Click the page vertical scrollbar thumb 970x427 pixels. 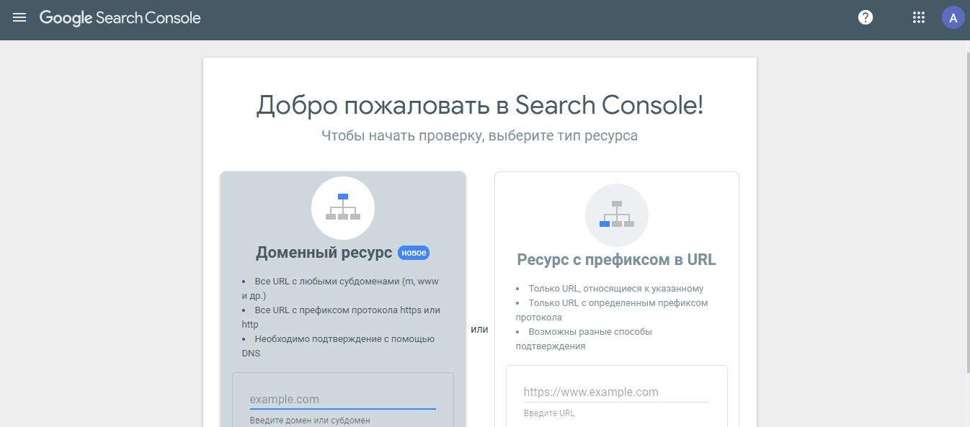(x=967, y=212)
